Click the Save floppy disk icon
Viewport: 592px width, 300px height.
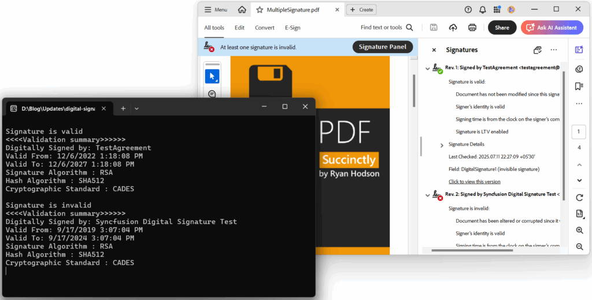coord(434,28)
